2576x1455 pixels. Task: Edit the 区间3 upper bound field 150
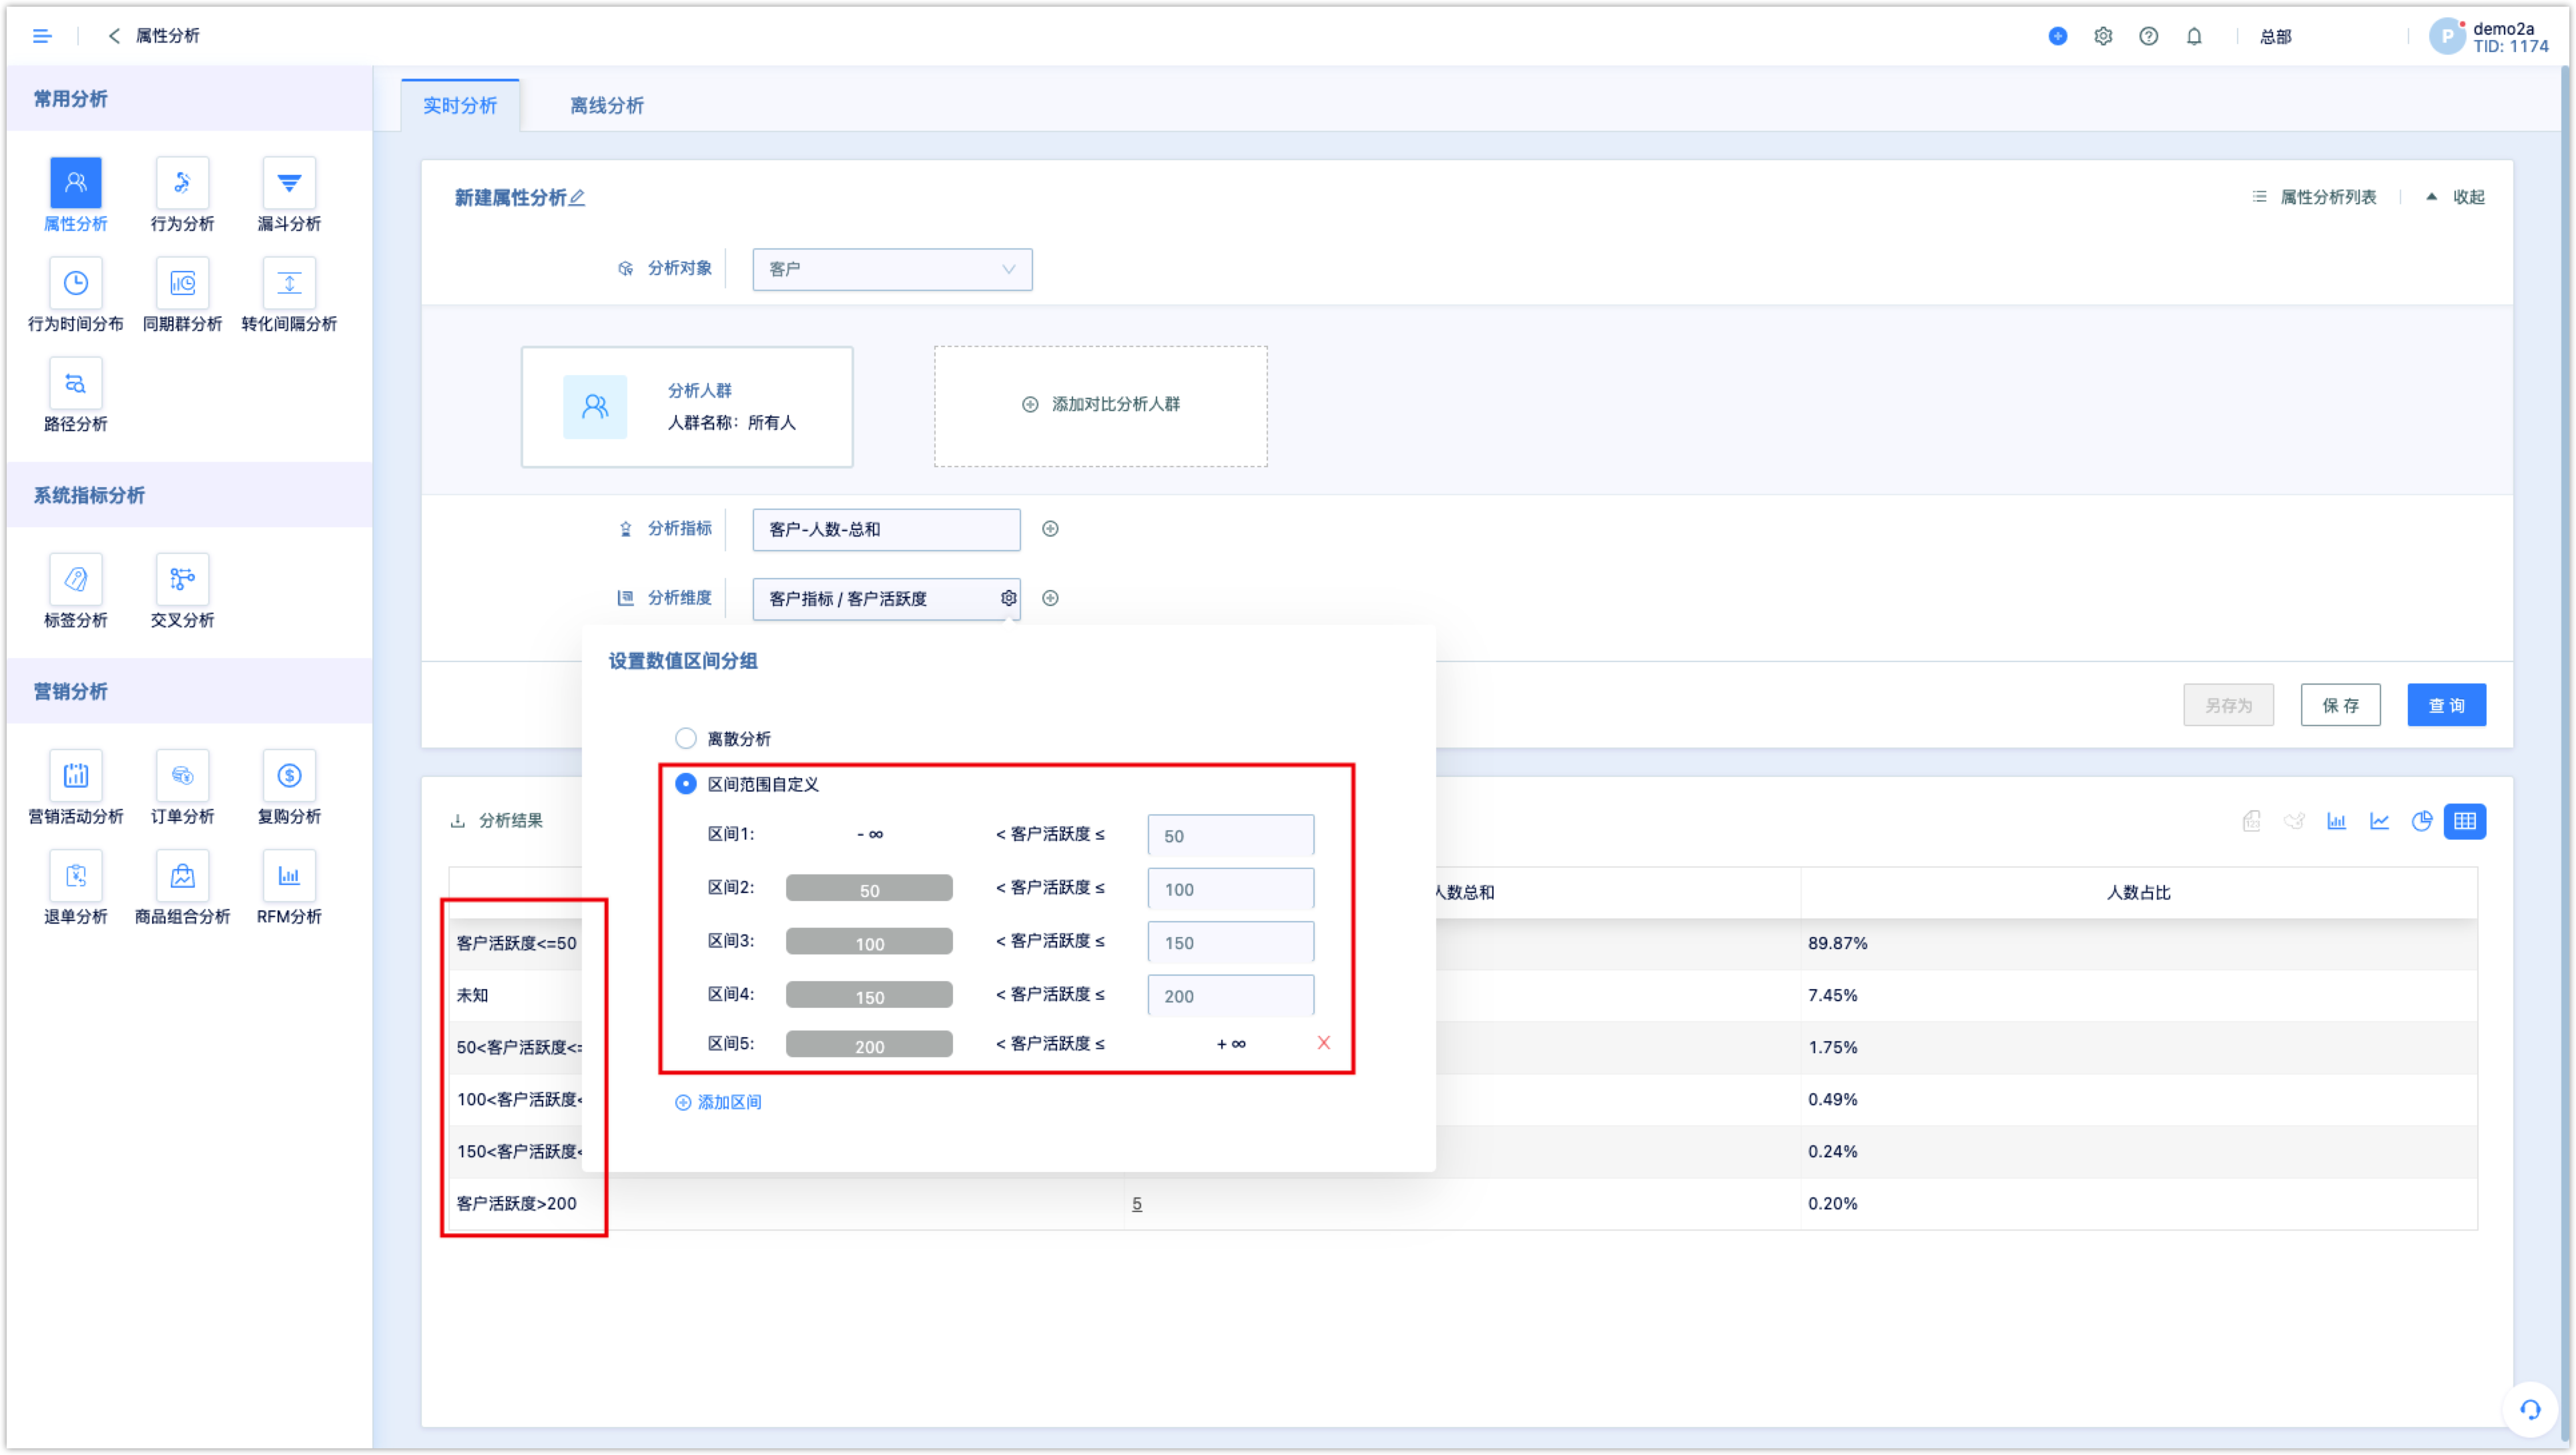(1230, 942)
